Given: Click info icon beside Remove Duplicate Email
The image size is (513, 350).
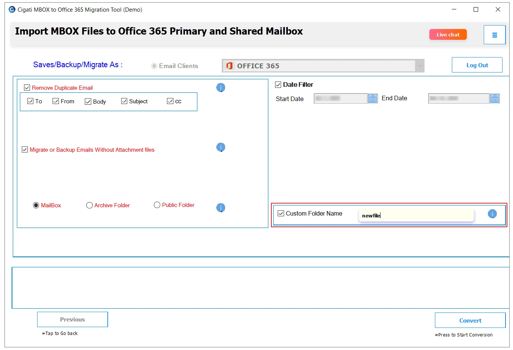Looking at the screenshot, I should 221,87.
